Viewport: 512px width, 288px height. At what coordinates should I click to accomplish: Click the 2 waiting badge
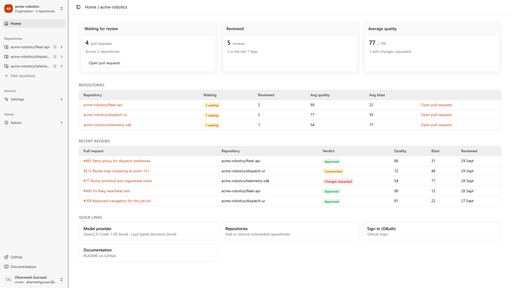click(x=212, y=105)
